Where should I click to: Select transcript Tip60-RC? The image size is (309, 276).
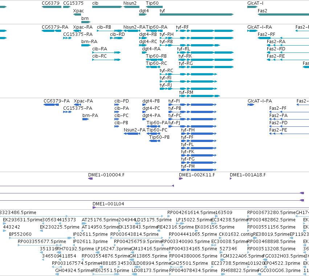[153, 67]
